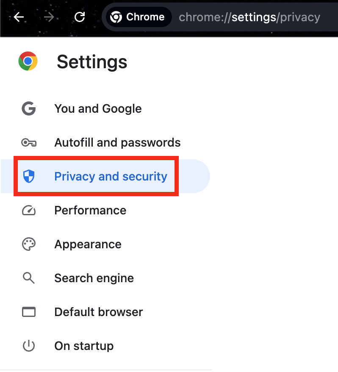Click the browser back arrow
The image size is (338, 372).
pyautogui.click(x=19, y=17)
